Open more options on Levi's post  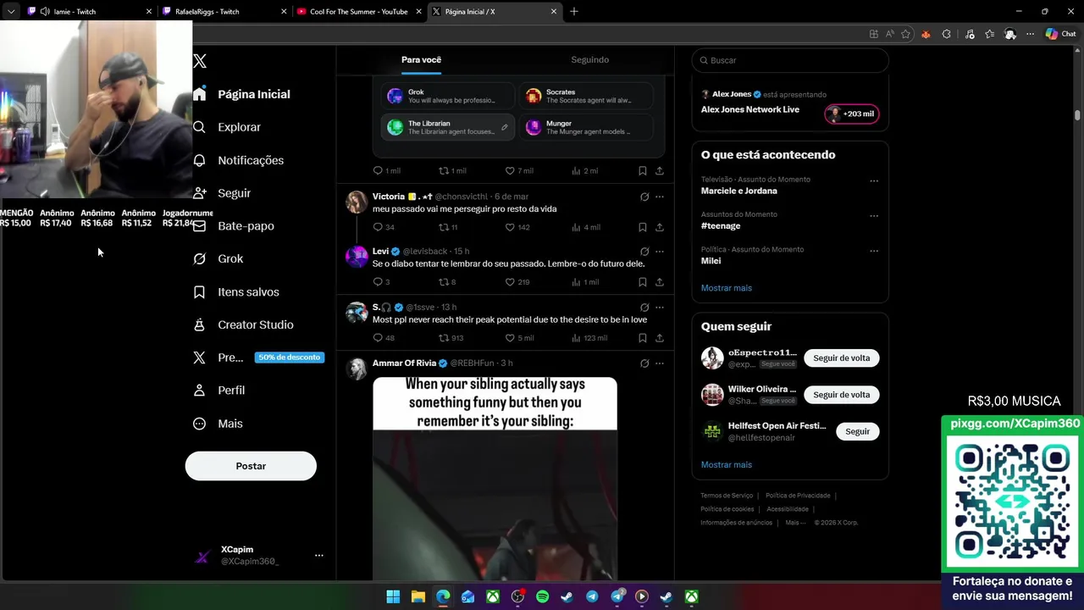pyautogui.click(x=660, y=252)
